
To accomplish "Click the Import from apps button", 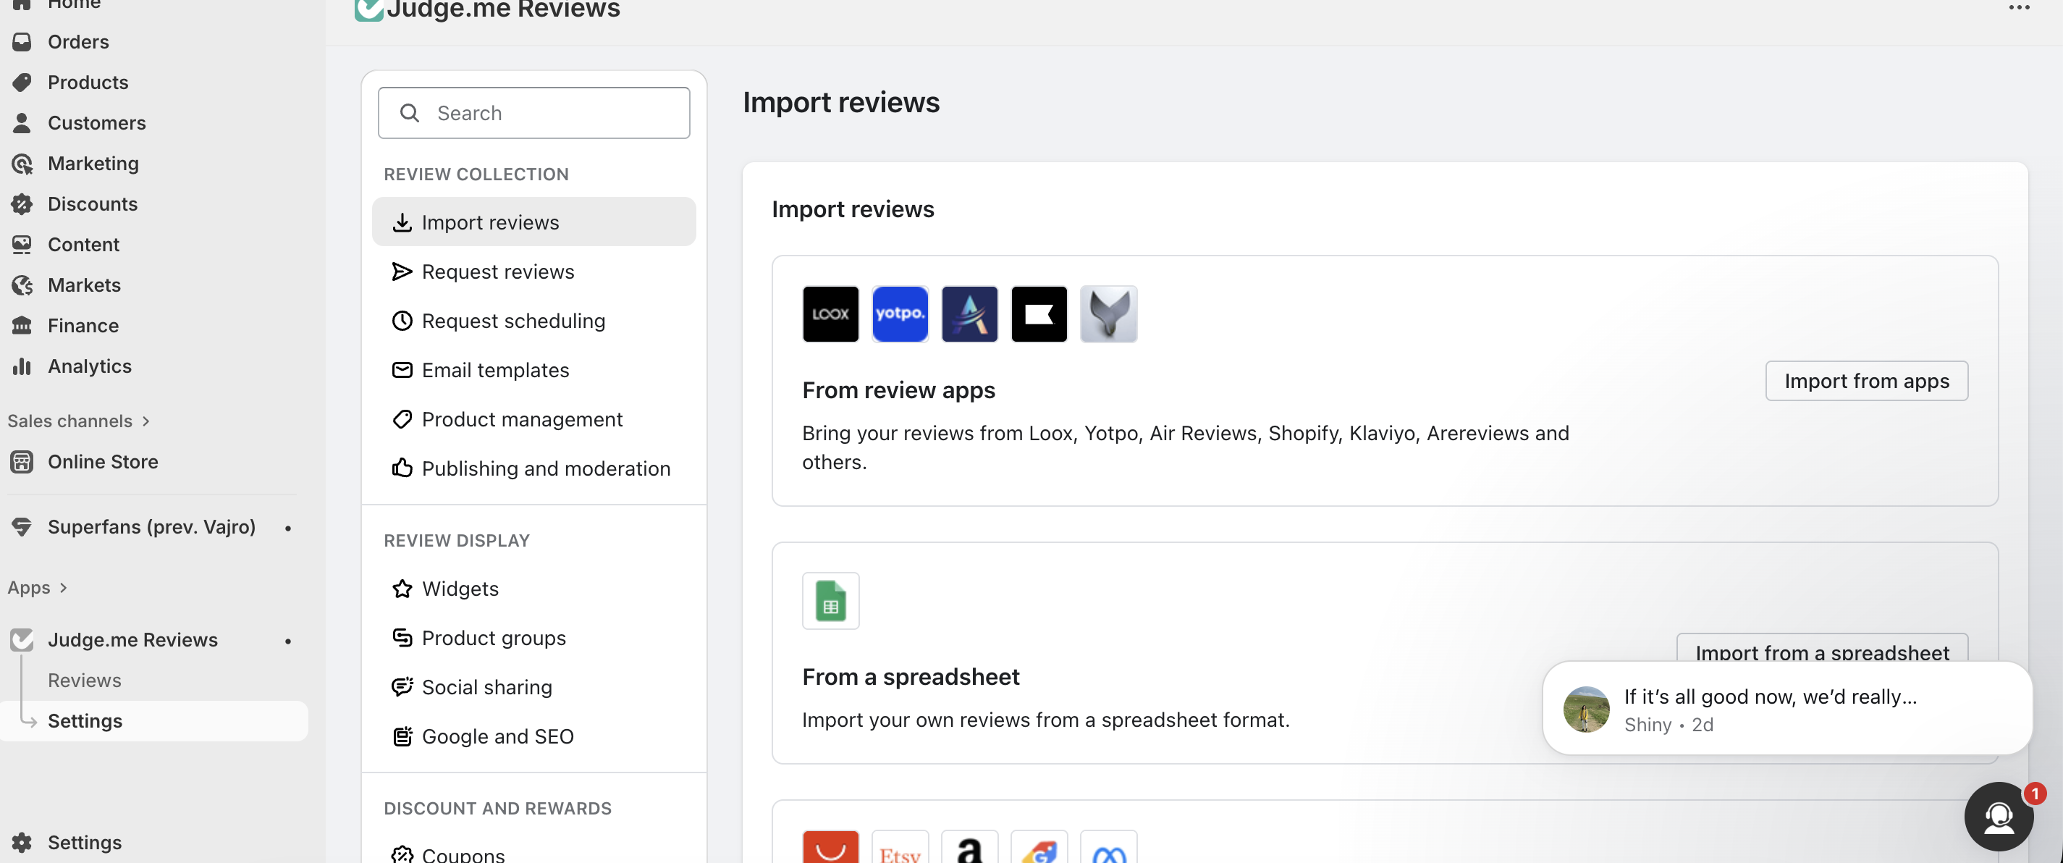I will click(1866, 381).
